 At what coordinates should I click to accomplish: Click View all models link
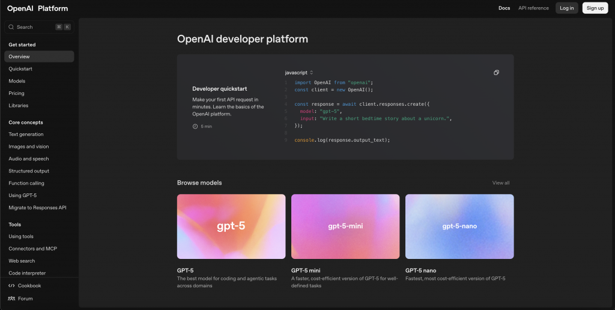tap(501, 183)
